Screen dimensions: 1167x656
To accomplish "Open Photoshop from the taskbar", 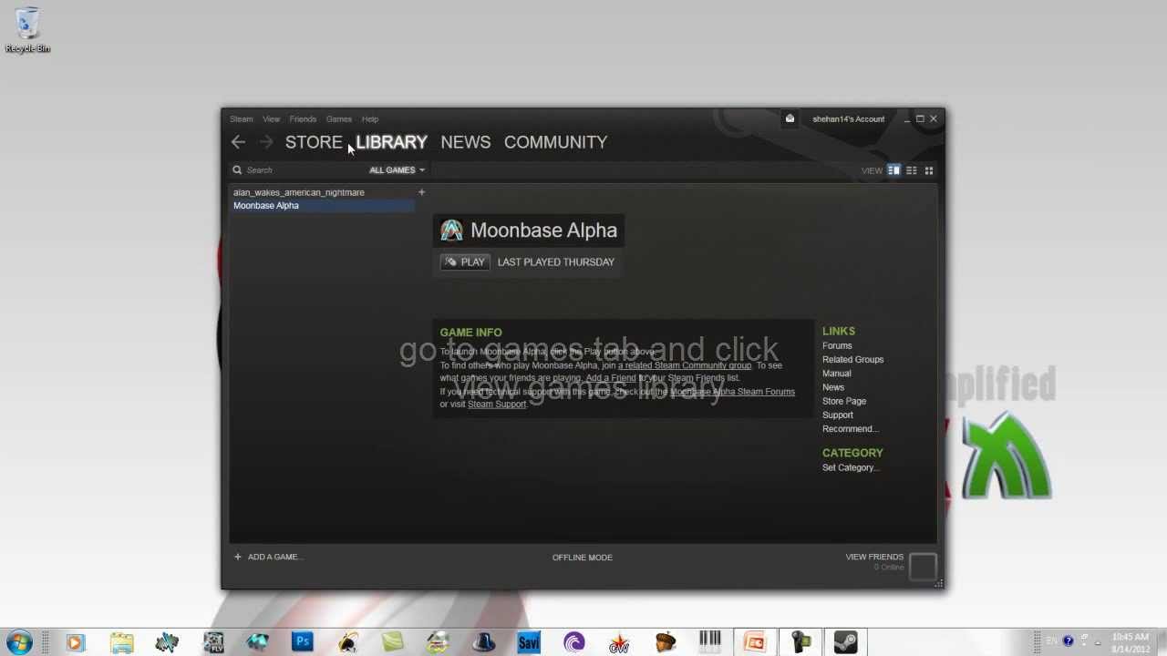I will pos(303,641).
